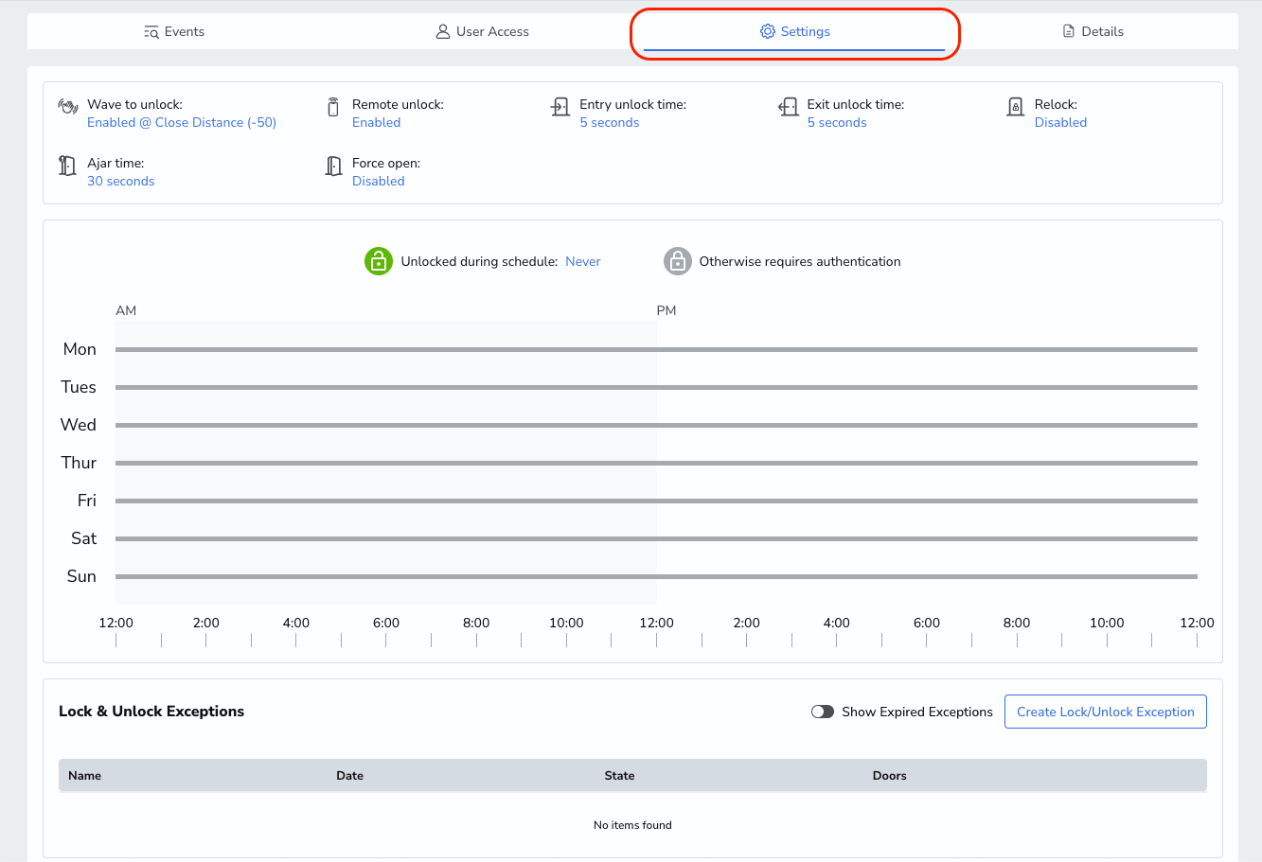Click the Mon schedule bar
The image size is (1262, 862).
point(656,349)
